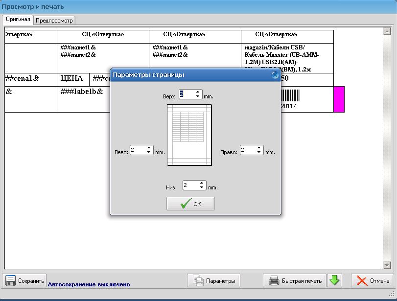Switch to the Предпросмотр tab
397x301 pixels.
tap(54, 21)
